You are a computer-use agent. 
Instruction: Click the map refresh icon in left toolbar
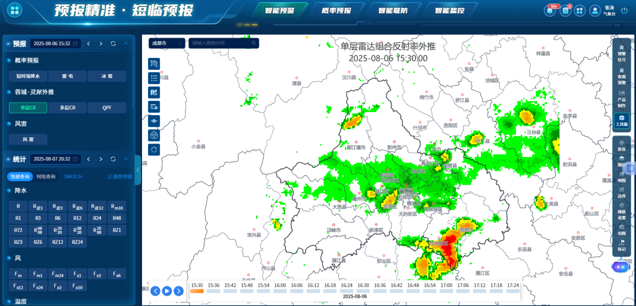pos(154,150)
